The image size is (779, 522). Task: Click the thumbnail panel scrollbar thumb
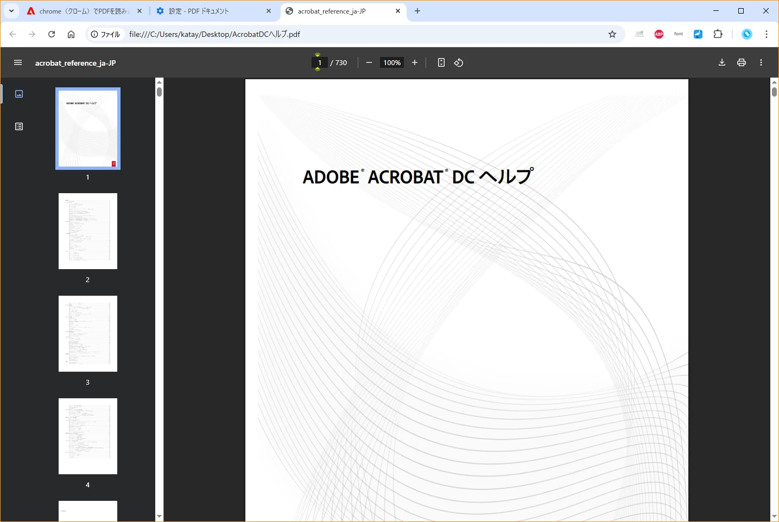[159, 92]
